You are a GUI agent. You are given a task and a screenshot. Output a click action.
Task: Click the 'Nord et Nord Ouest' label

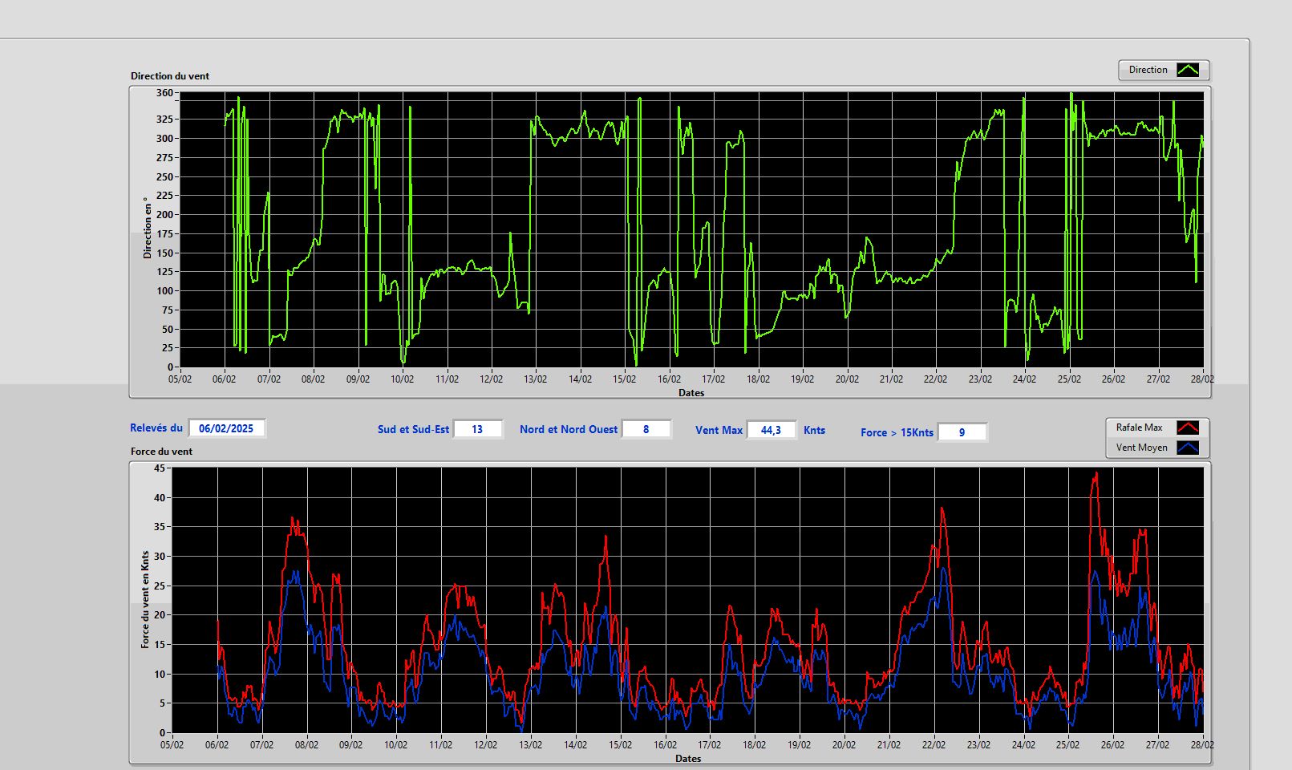(x=569, y=430)
